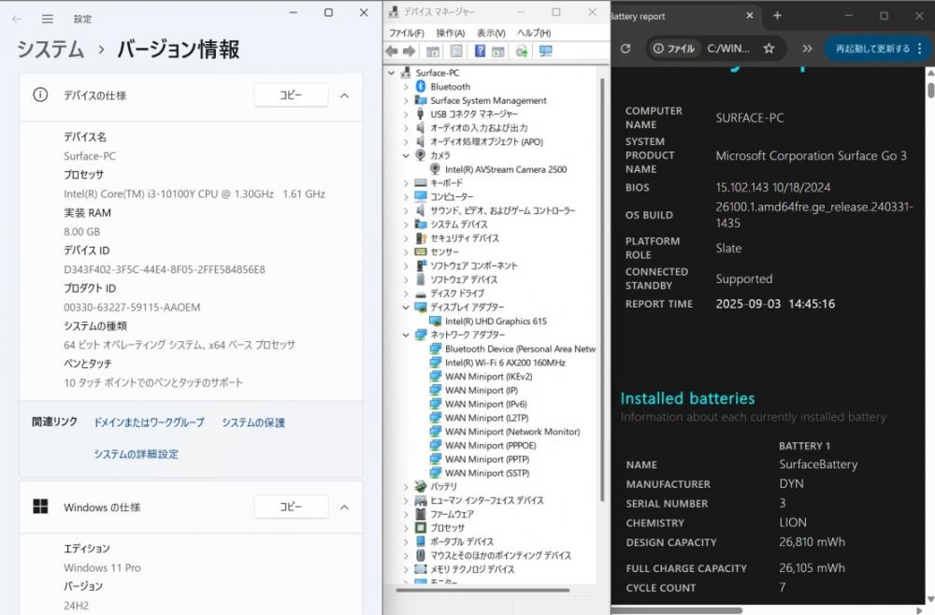Click the Windows logo beside Windows の仕様
The width and height of the screenshot is (935, 615).
point(40,507)
